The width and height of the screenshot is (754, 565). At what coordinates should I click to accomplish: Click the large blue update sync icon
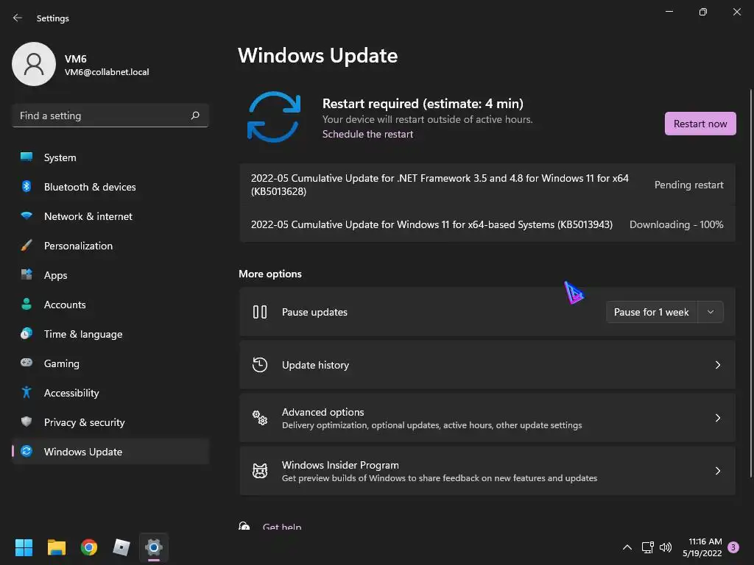[274, 117]
